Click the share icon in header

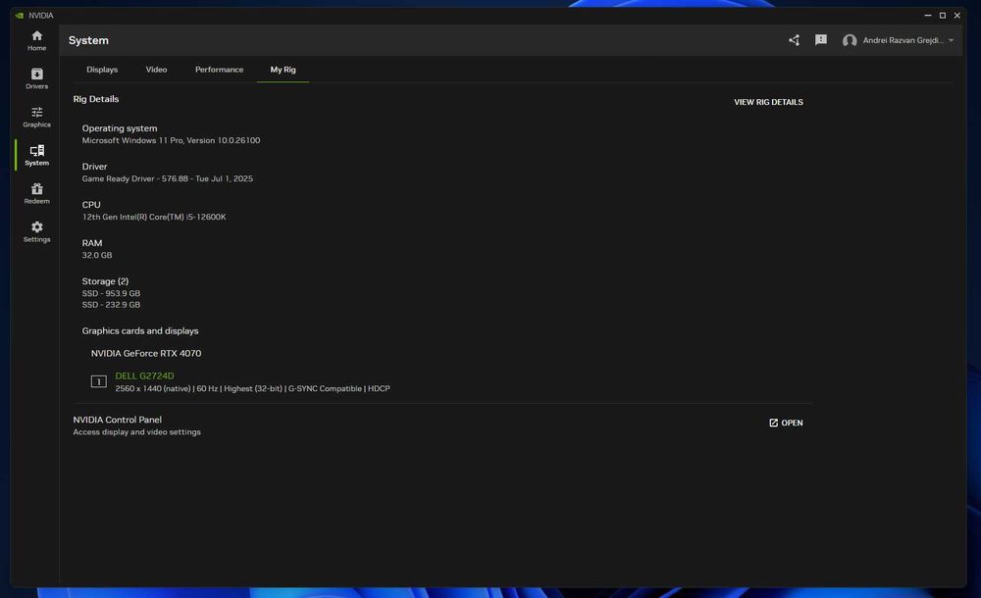tap(794, 40)
